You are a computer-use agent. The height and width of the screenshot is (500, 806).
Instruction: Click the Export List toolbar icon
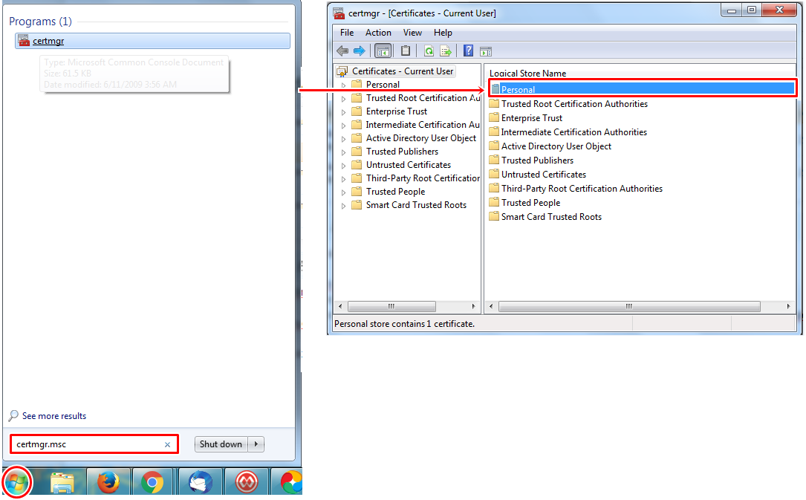(x=446, y=51)
